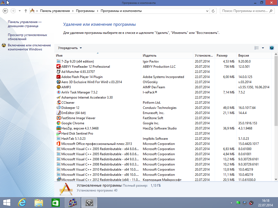
Task: Click the back navigation arrow
Action: (x=5, y=11)
